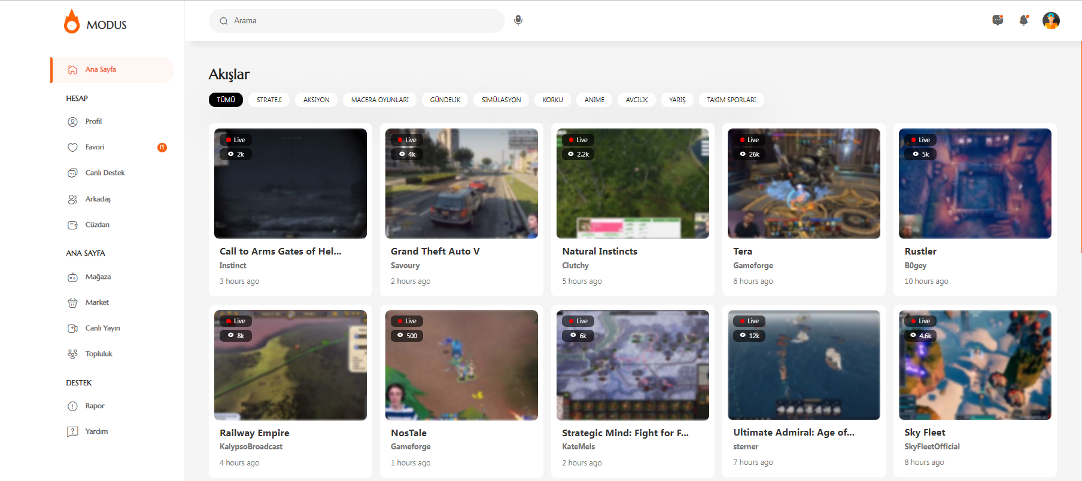
Task: Click the Canlı Destek headset icon
Action: (x=72, y=173)
